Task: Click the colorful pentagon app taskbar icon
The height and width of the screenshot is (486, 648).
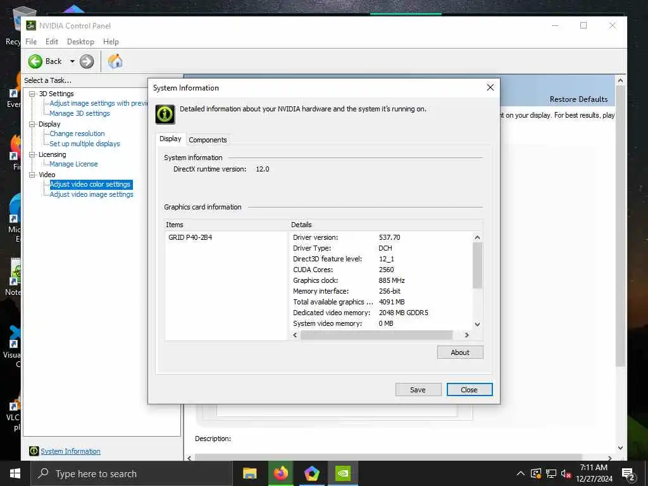Action: point(311,473)
